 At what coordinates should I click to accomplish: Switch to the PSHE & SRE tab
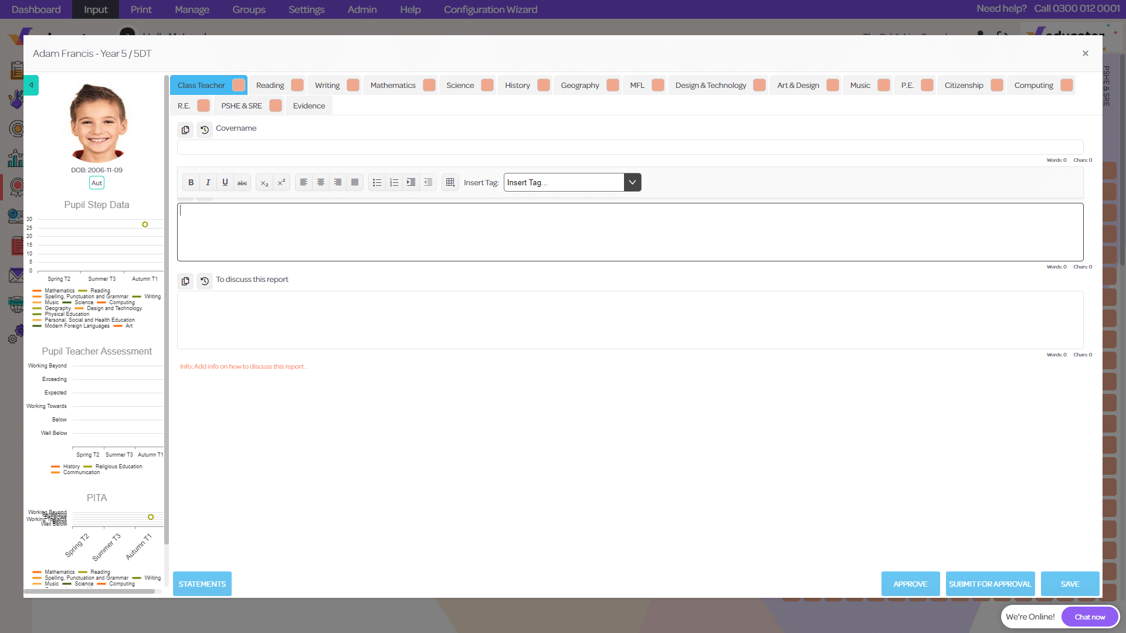pyautogui.click(x=242, y=105)
